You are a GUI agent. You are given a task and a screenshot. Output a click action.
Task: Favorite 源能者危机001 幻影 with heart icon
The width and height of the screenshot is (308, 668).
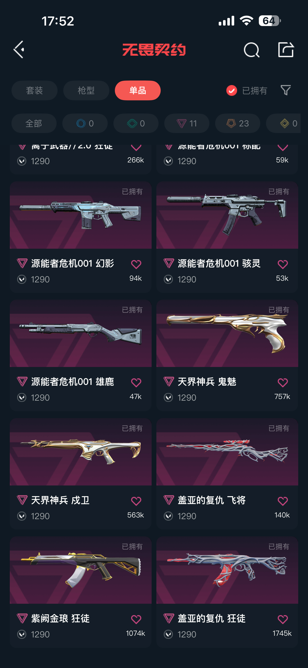point(136,264)
